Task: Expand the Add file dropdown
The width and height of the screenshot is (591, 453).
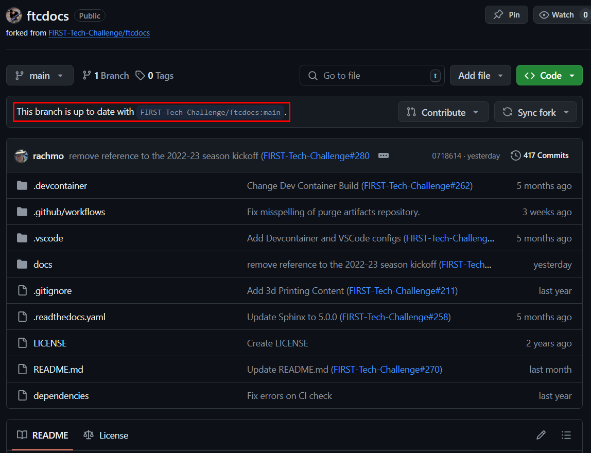Action: [480, 75]
